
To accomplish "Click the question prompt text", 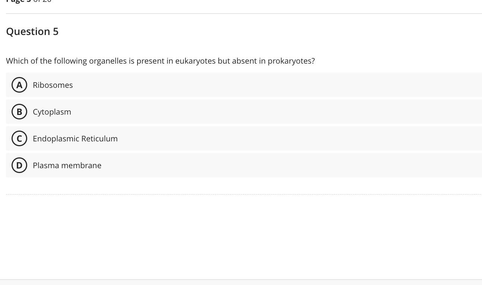I will 160,61.
